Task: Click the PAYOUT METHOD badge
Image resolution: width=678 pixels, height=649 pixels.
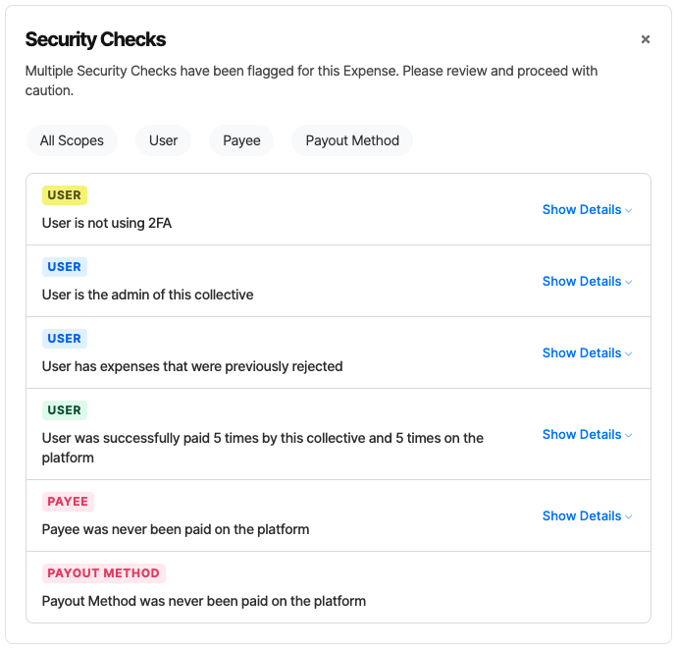Action: [104, 573]
